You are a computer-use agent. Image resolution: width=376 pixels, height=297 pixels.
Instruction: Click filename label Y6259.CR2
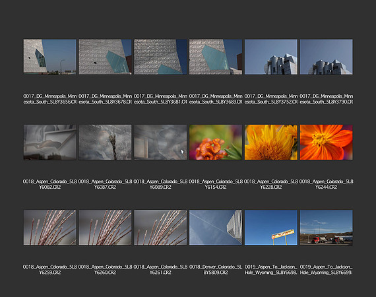tap(50, 270)
